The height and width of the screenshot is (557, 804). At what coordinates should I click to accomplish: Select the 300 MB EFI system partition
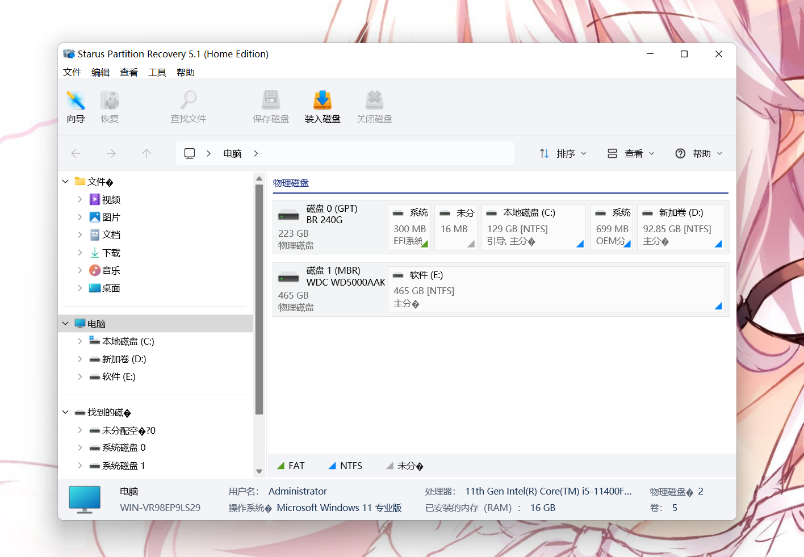(x=410, y=227)
